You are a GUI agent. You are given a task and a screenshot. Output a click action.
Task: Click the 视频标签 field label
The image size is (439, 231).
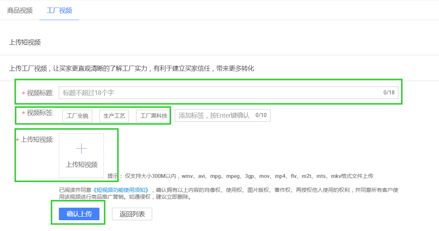tap(40, 113)
